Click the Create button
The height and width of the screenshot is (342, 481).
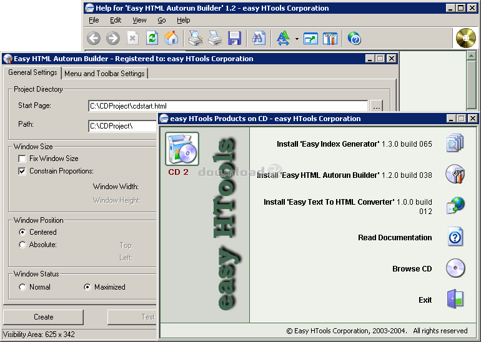pyautogui.click(x=43, y=317)
